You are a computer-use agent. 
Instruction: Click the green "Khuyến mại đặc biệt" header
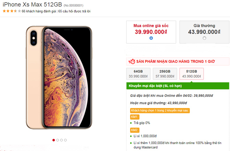(178, 86)
